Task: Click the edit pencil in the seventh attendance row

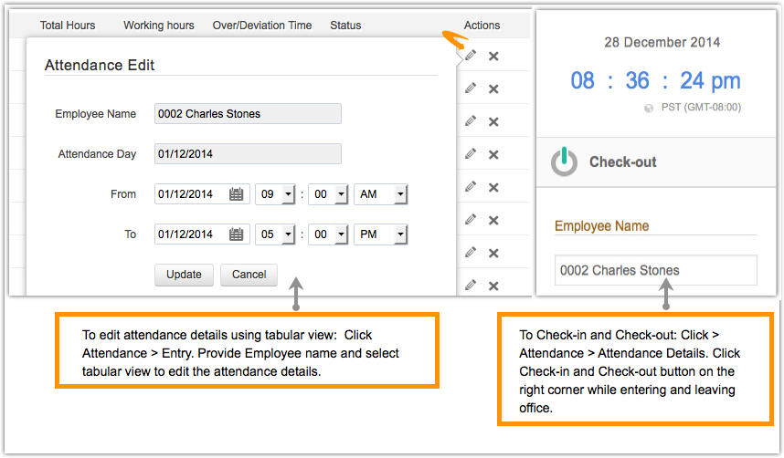Action: [x=471, y=252]
